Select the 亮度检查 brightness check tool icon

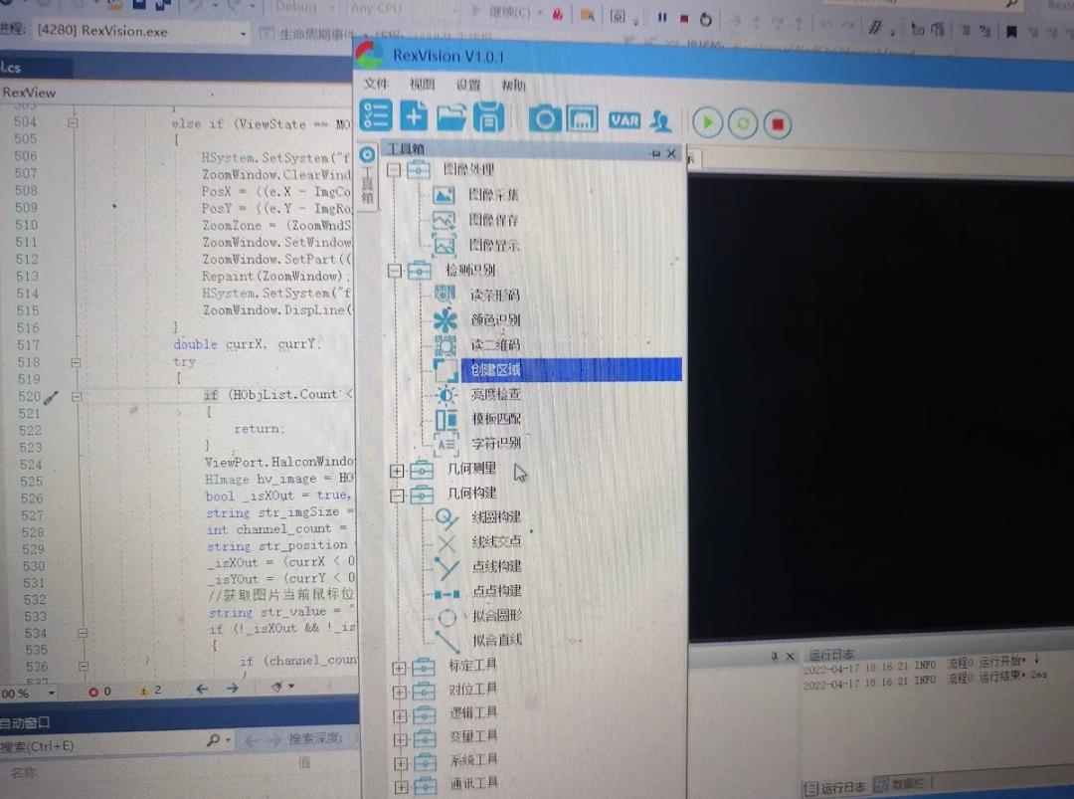(x=446, y=395)
